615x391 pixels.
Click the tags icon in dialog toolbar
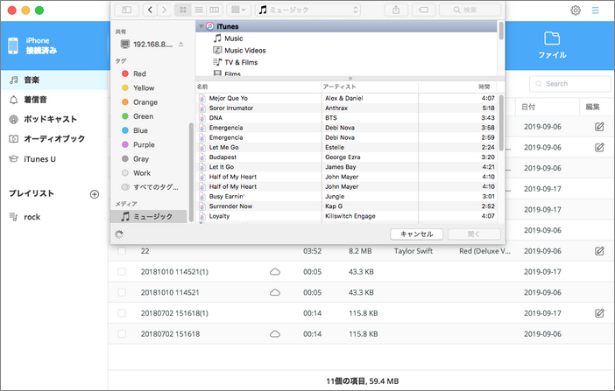click(424, 10)
